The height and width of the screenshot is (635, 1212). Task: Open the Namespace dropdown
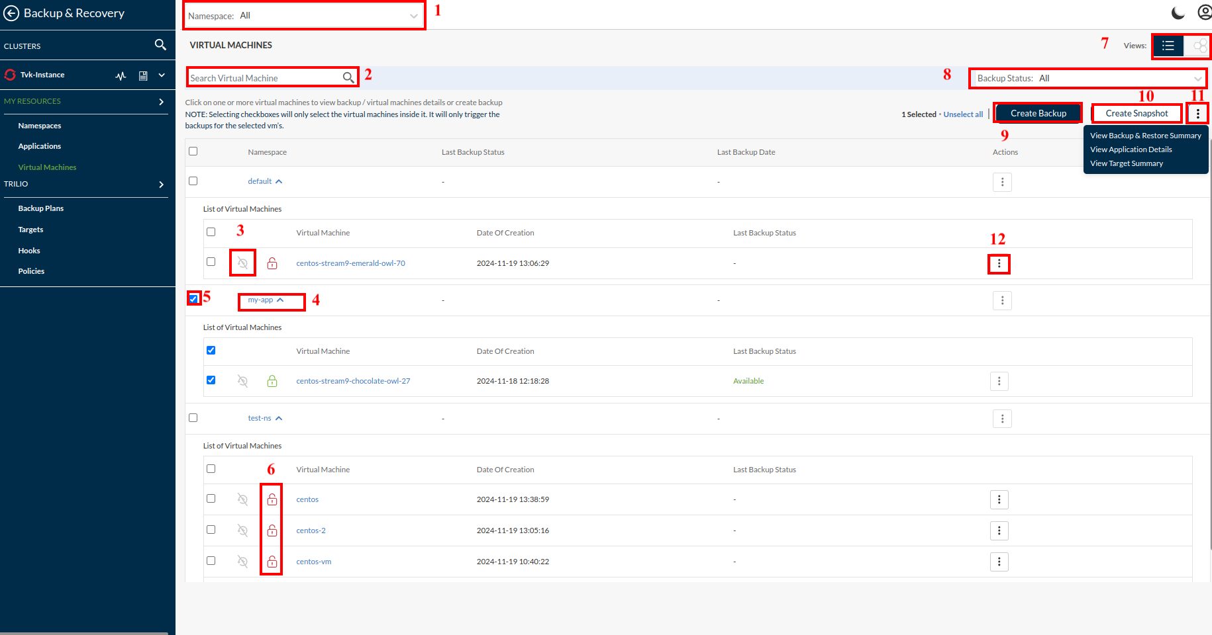tap(304, 16)
